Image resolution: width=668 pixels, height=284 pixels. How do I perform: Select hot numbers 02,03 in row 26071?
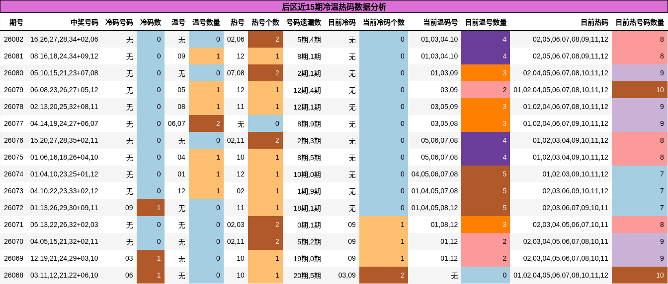pos(236,225)
